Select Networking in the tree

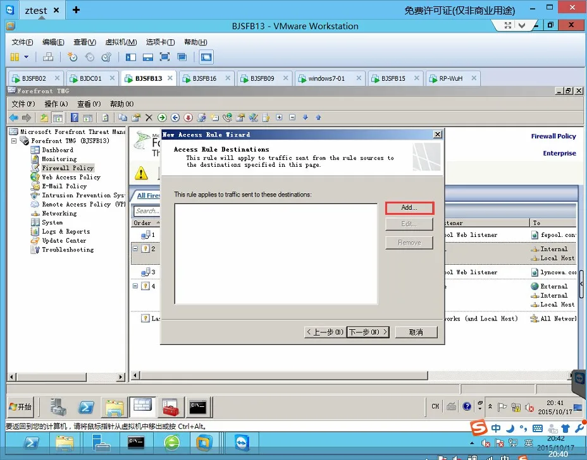[x=59, y=214]
